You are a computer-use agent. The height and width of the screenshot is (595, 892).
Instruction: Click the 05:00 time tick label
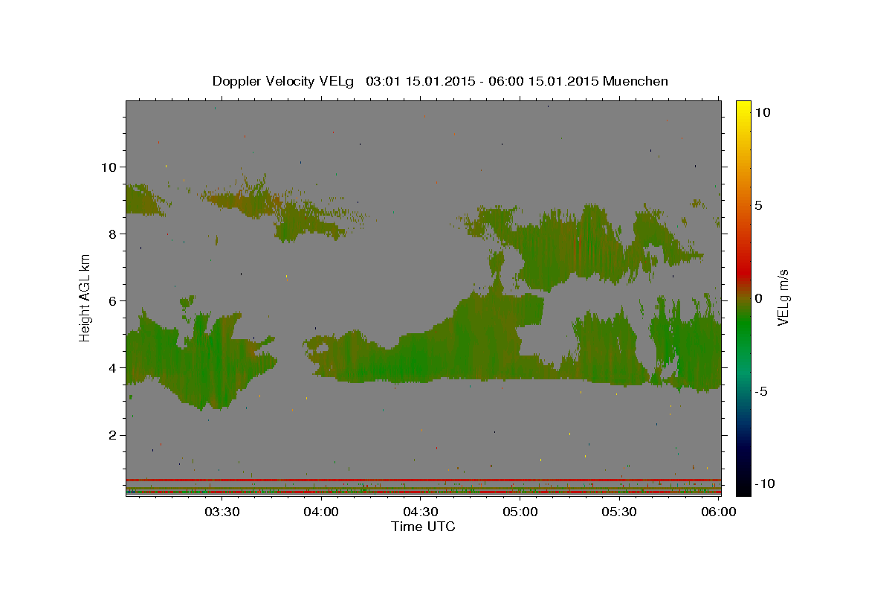point(520,512)
